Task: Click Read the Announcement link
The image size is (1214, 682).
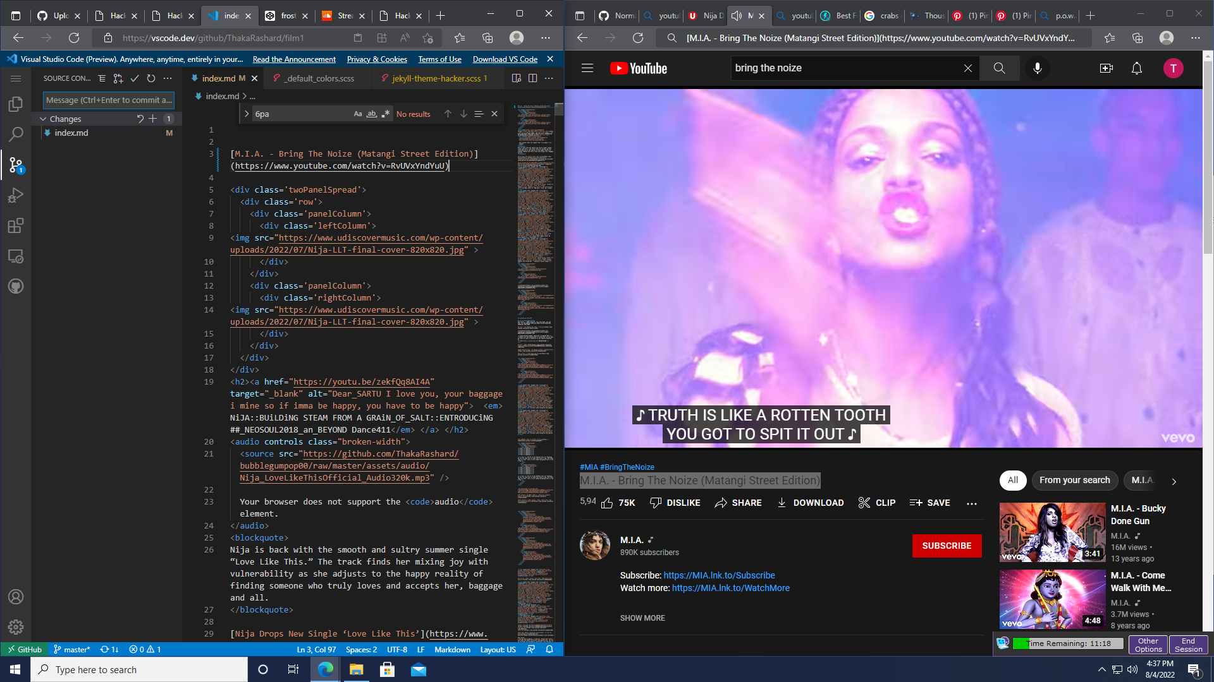Action: (294, 59)
